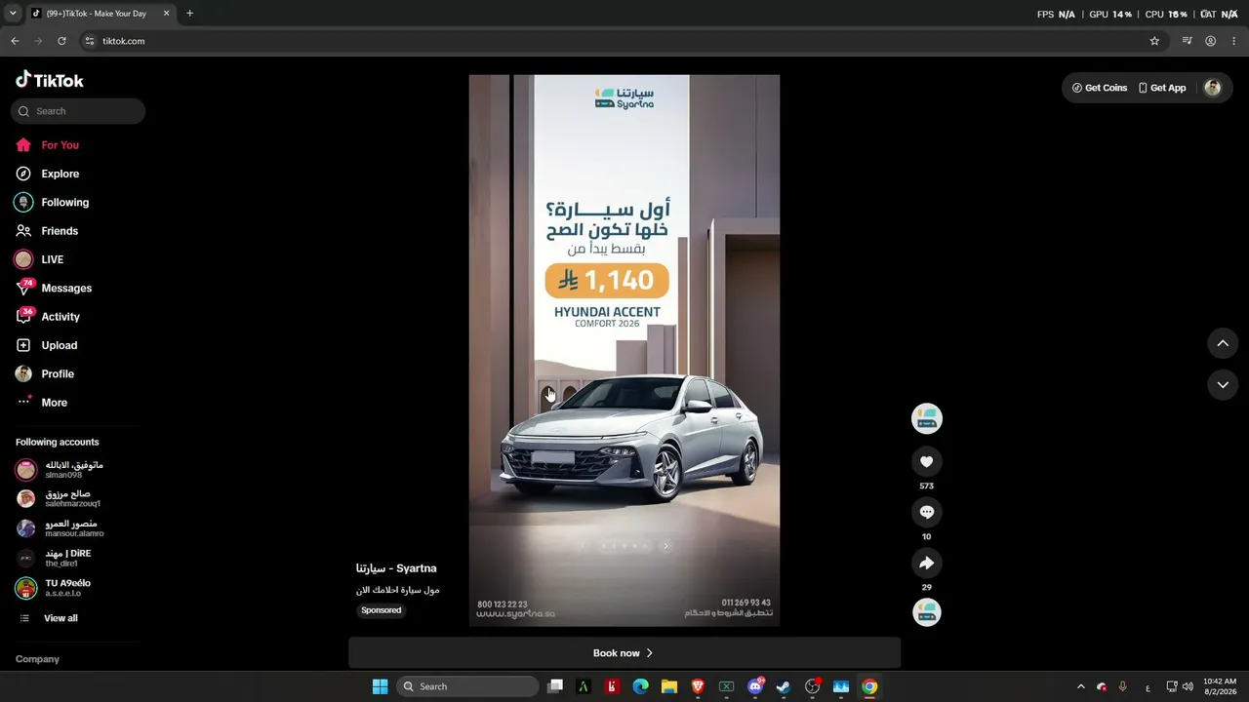This screenshot has width=1249, height=702.
Task: Open Brave browser from the taskbar
Action: tap(698, 686)
